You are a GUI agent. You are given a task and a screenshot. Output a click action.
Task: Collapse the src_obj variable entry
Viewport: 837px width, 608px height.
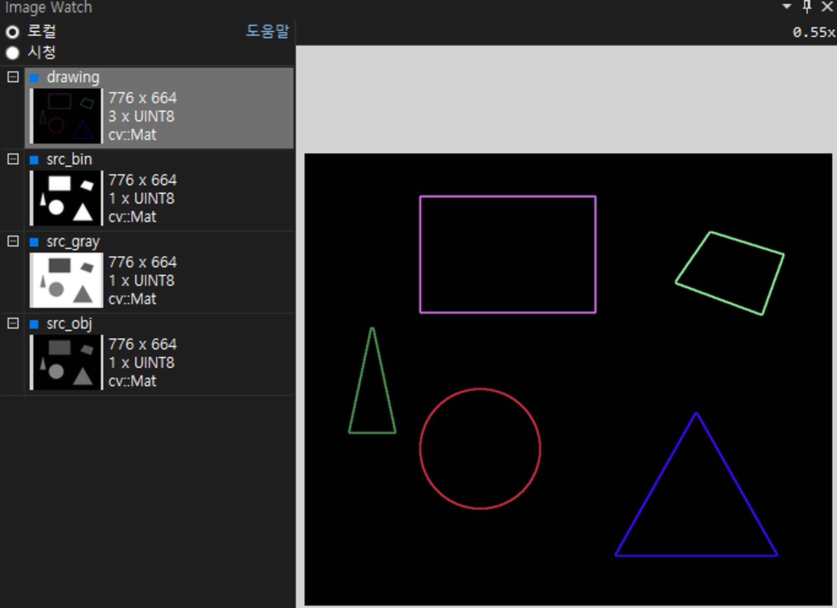pos(13,323)
